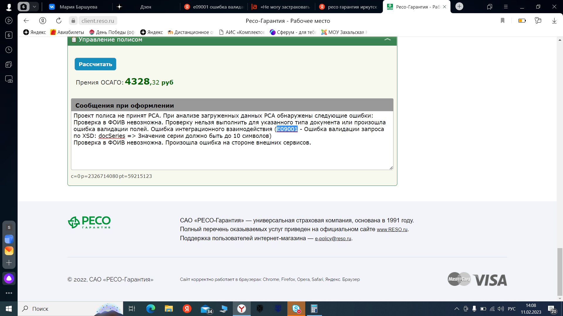Open the sidebar history clock icon
The image size is (563, 316).
click(x=9, y=50)
